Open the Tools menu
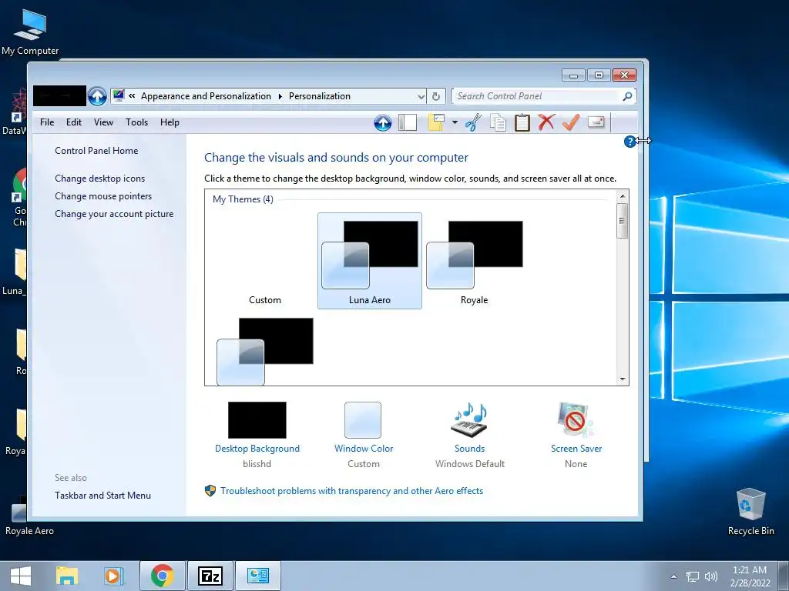Image resolution: width=789 pixels, height=591 pixels. pyautogui.click(x=137, y=122)
